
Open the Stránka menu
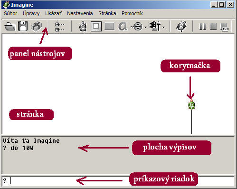[107, 13]
